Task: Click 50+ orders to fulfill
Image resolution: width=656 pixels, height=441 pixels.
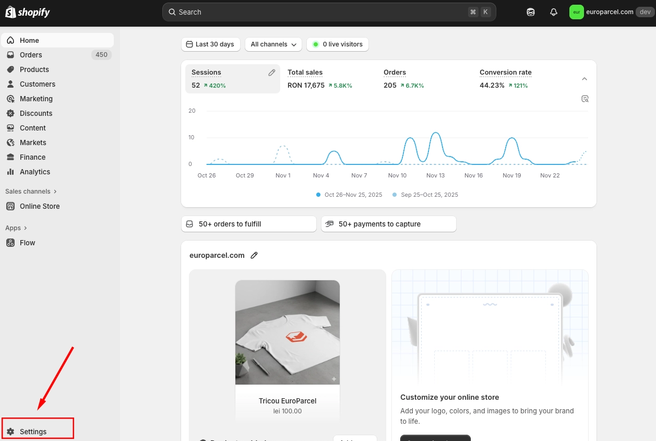Action: (x=249, y=224)
